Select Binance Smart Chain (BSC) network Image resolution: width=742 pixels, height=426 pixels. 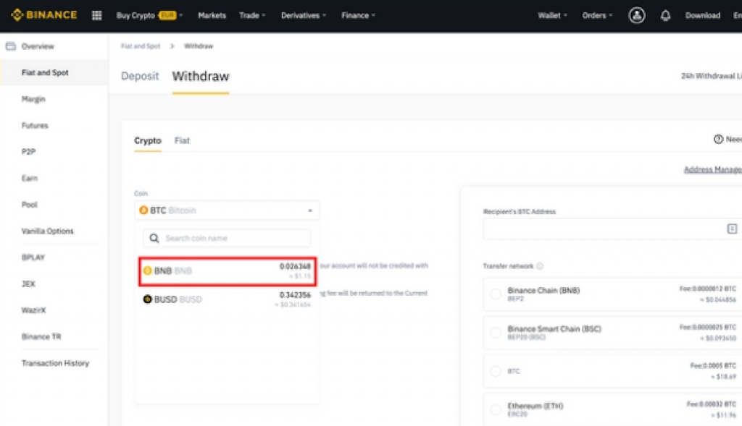tap(612, 333)
